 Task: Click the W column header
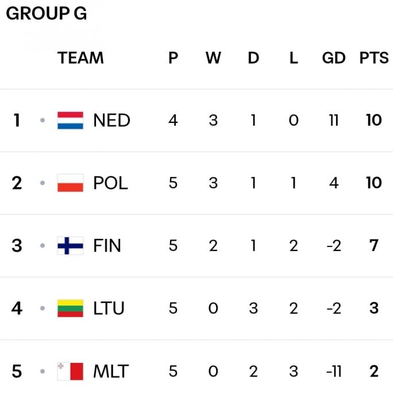point(213,58)
